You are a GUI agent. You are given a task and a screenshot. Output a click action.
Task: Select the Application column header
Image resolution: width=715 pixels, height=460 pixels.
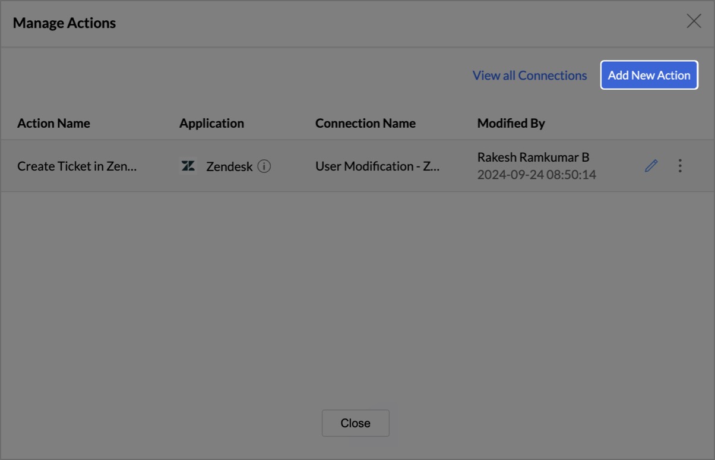211,123
